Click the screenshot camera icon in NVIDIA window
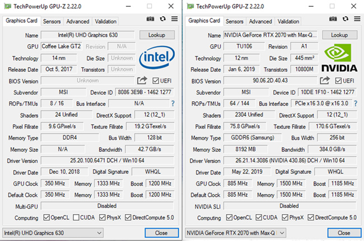The image size is (364, 241). [333, 19]
